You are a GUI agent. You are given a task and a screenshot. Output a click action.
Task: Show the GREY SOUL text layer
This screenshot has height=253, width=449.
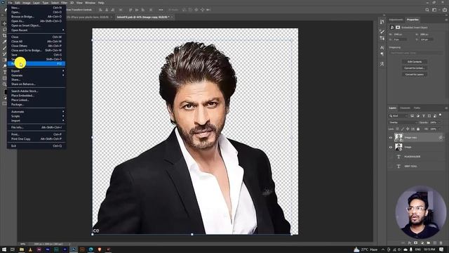(391, 166)
